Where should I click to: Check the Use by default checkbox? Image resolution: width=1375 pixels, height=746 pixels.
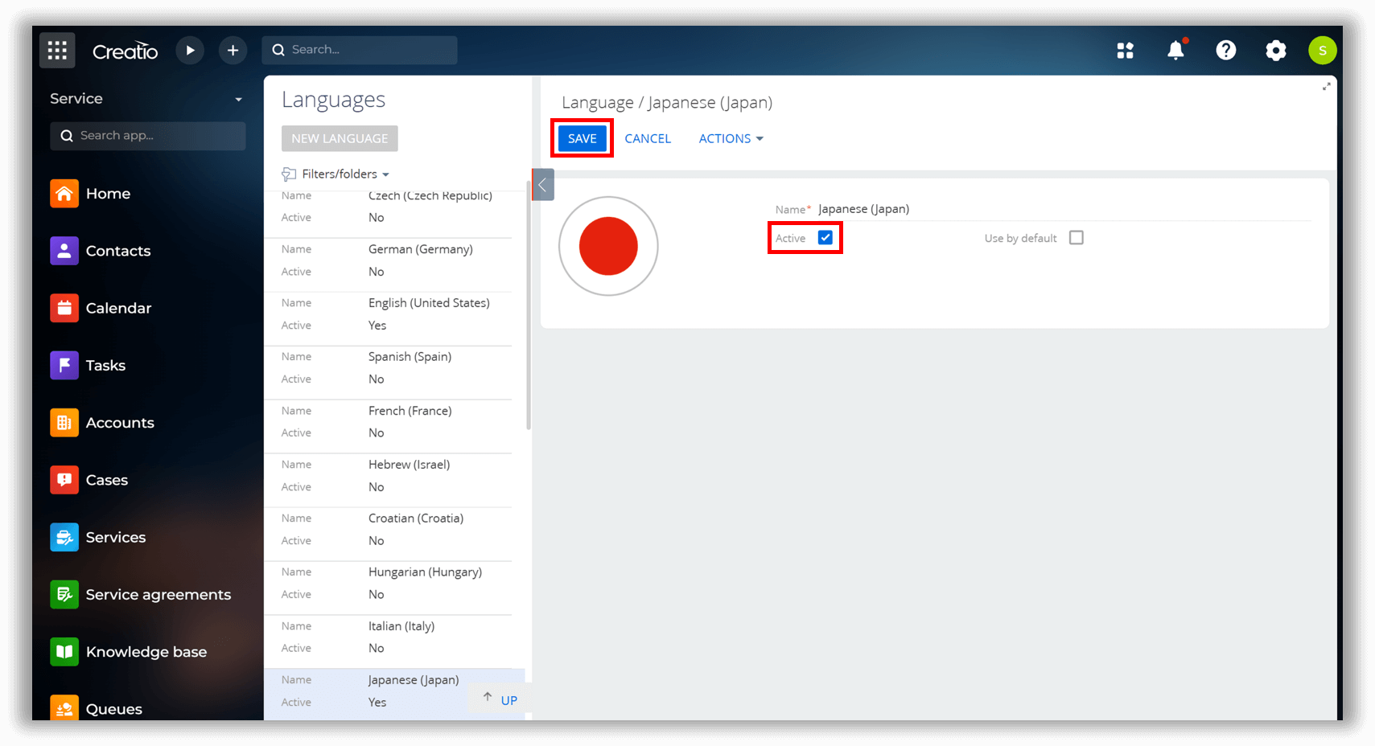pos(1077,237)
